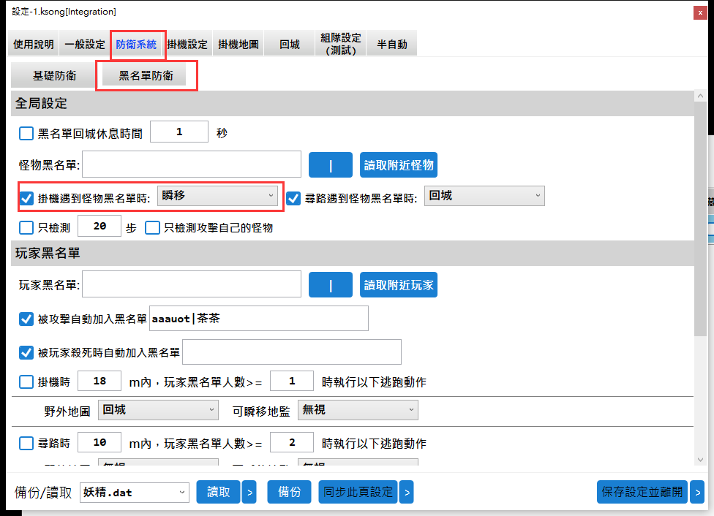This screenshot has height=516, width=714.
Task: Click the separator button beside 怪物黑名單 field
Action: [331, 165]
